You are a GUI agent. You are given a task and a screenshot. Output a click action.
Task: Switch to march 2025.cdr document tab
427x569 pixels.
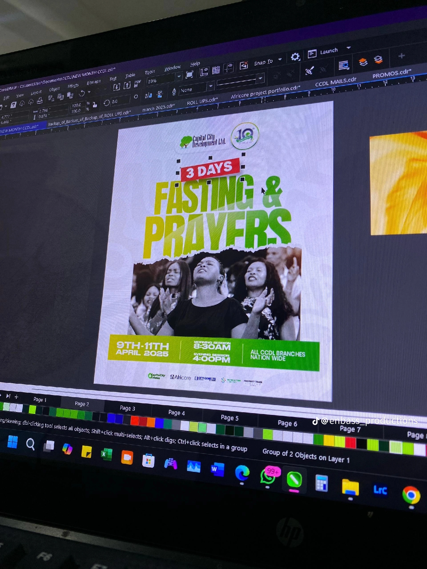(x=158, y=108)
